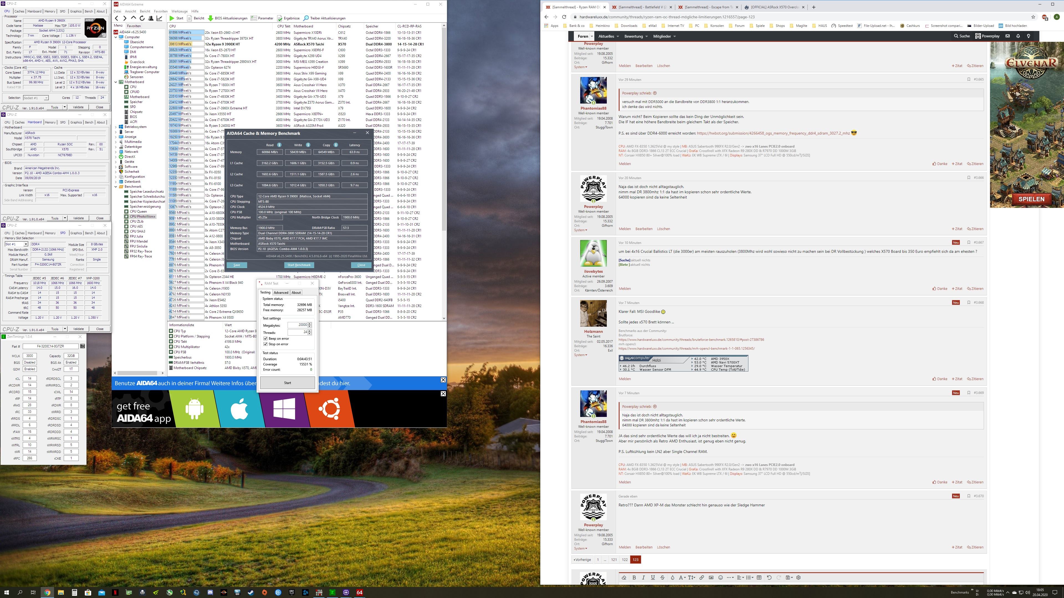Click Bold icon in forum editor

(634, 577)
